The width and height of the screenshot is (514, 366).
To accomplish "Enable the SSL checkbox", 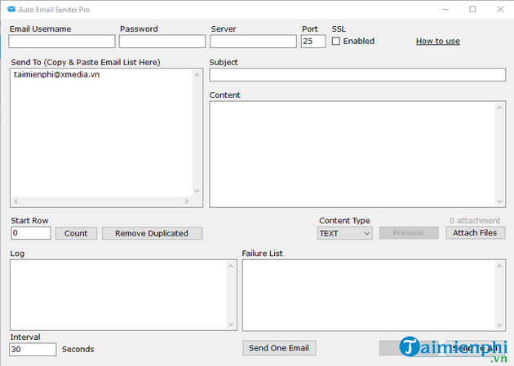I will pos(335,42).
